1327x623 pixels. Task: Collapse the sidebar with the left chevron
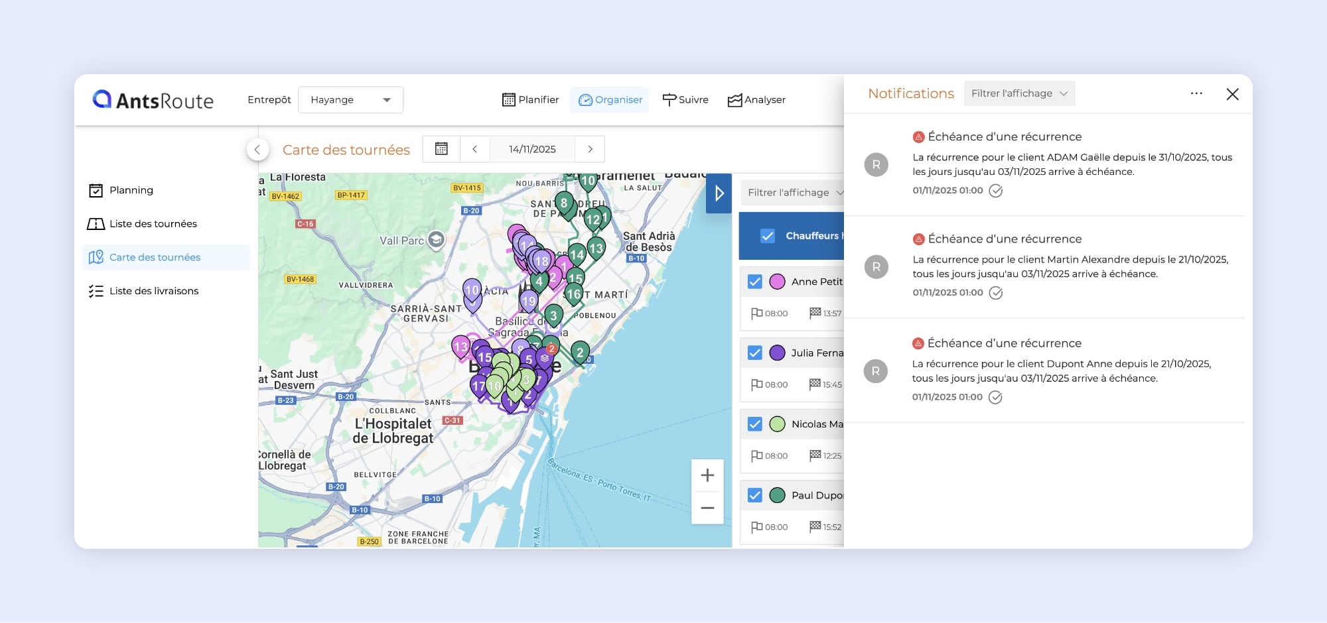pos(257,150)
